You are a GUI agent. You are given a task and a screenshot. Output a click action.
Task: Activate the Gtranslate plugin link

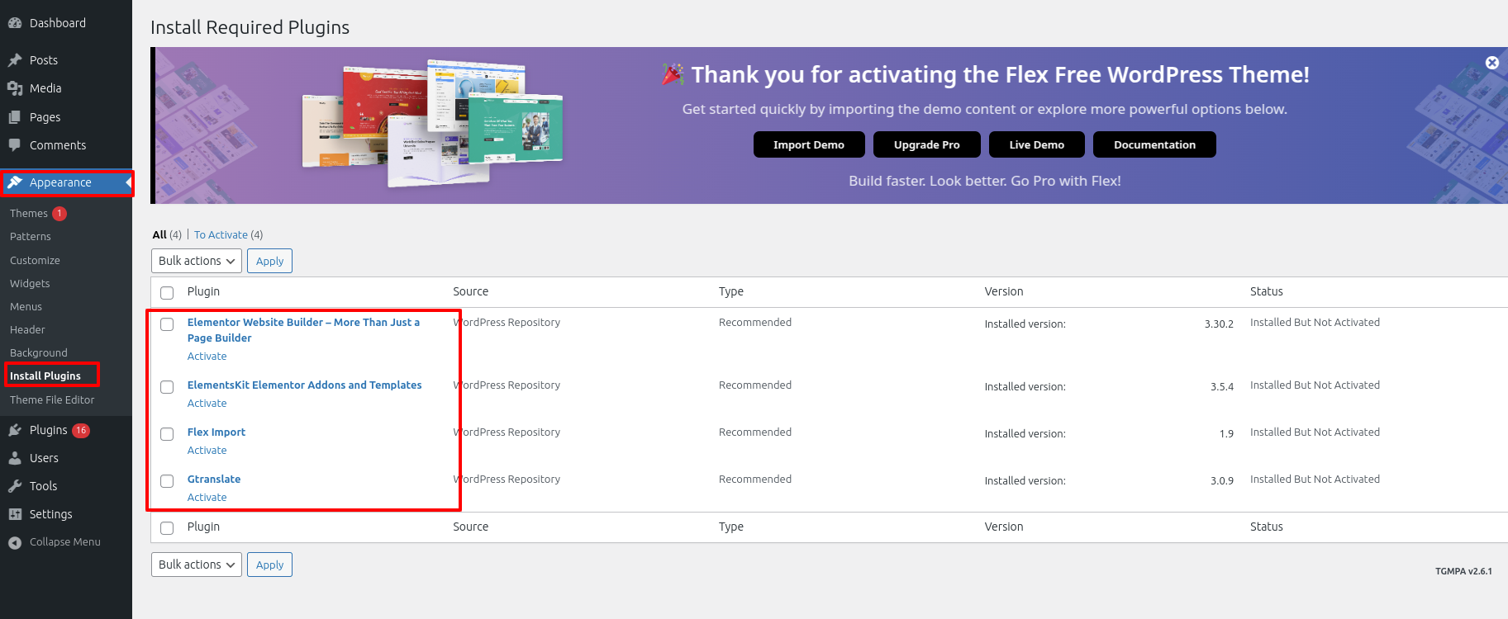207,498
